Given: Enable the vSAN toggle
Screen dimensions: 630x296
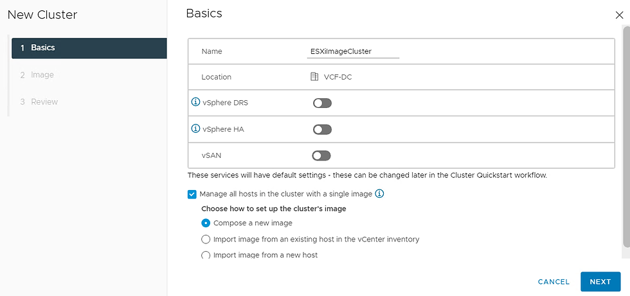Looking at the screenshot, I should [321, 155].
